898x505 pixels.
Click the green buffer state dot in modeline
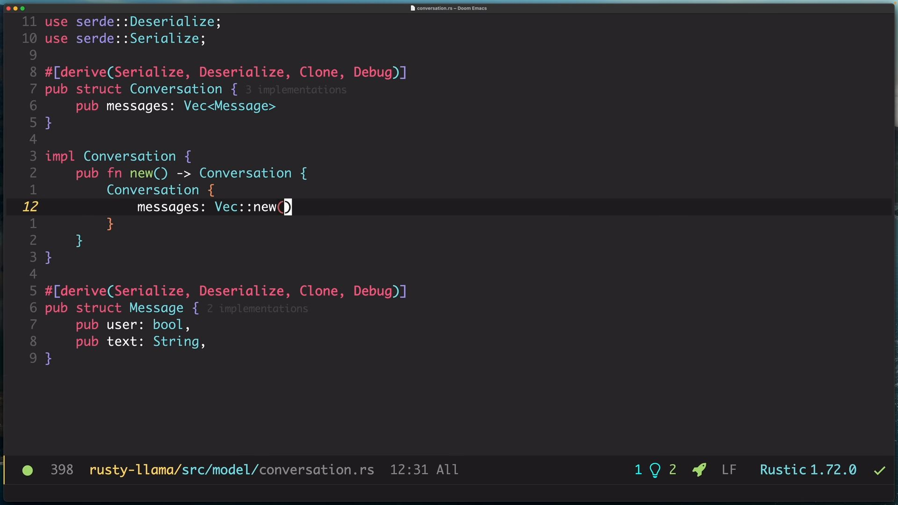point(28,470)
